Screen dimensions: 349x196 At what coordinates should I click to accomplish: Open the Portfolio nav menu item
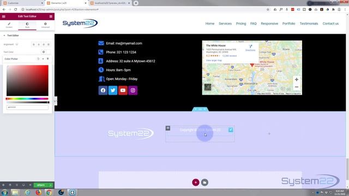(288, 23)
